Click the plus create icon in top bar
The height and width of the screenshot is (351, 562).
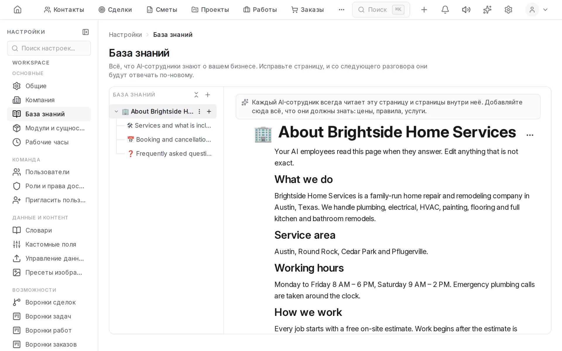(x=424, y=10)
